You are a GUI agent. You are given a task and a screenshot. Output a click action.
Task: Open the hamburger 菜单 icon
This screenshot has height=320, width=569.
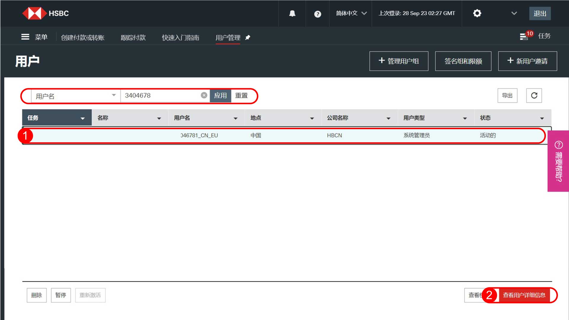[25, 36]
